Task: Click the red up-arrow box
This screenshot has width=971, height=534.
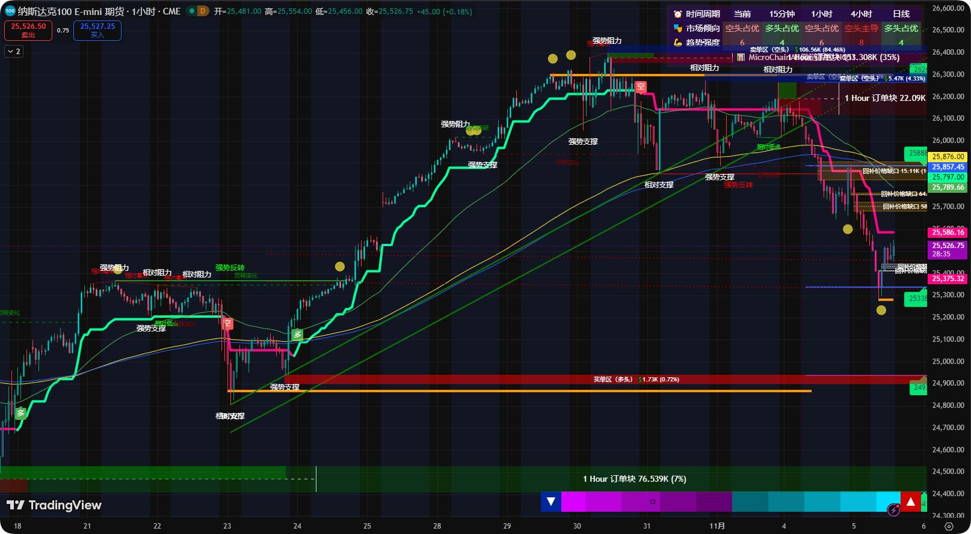Action: pyautogui.click(x=911, y=502)
